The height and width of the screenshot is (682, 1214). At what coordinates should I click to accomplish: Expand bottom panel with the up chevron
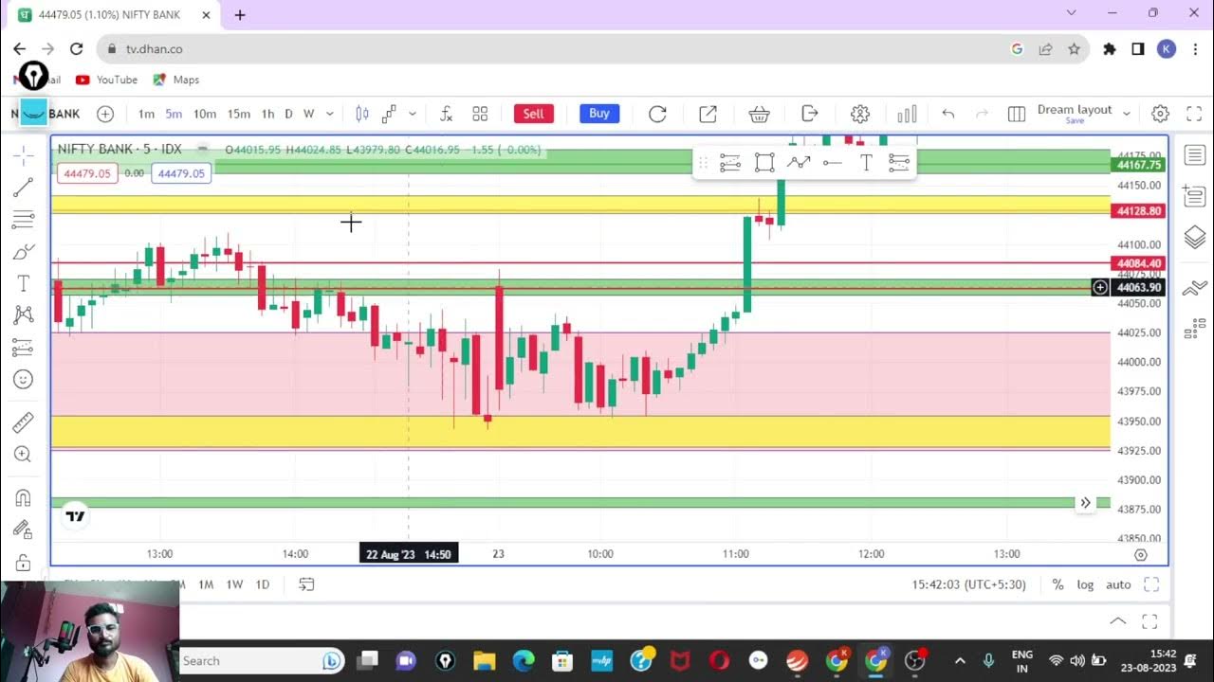tap(1118, 621)
